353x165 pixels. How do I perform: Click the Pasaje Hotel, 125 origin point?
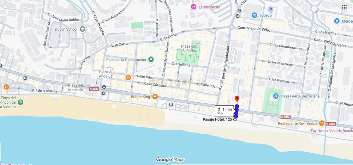[235, 120]
